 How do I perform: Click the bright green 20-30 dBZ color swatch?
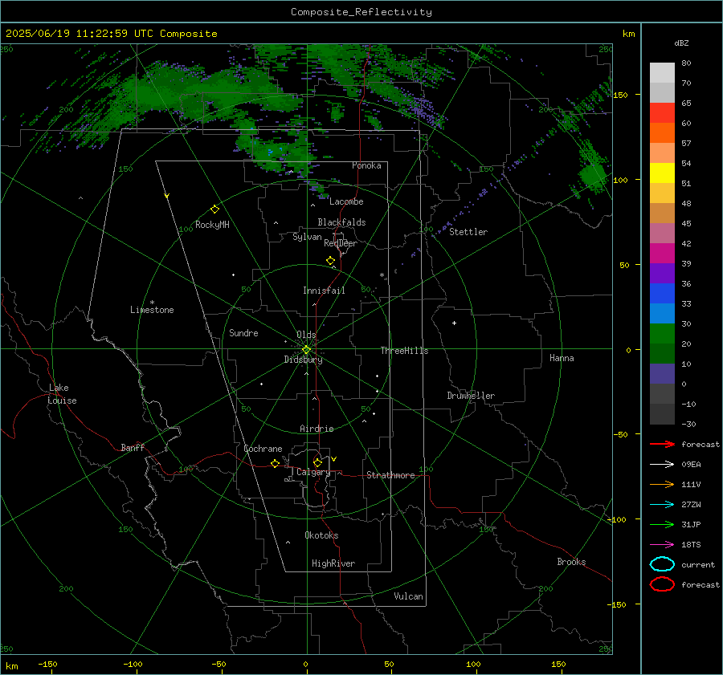pos(662,333)
